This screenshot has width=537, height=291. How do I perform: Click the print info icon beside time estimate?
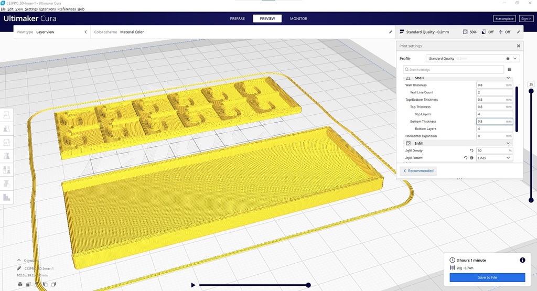522,260
